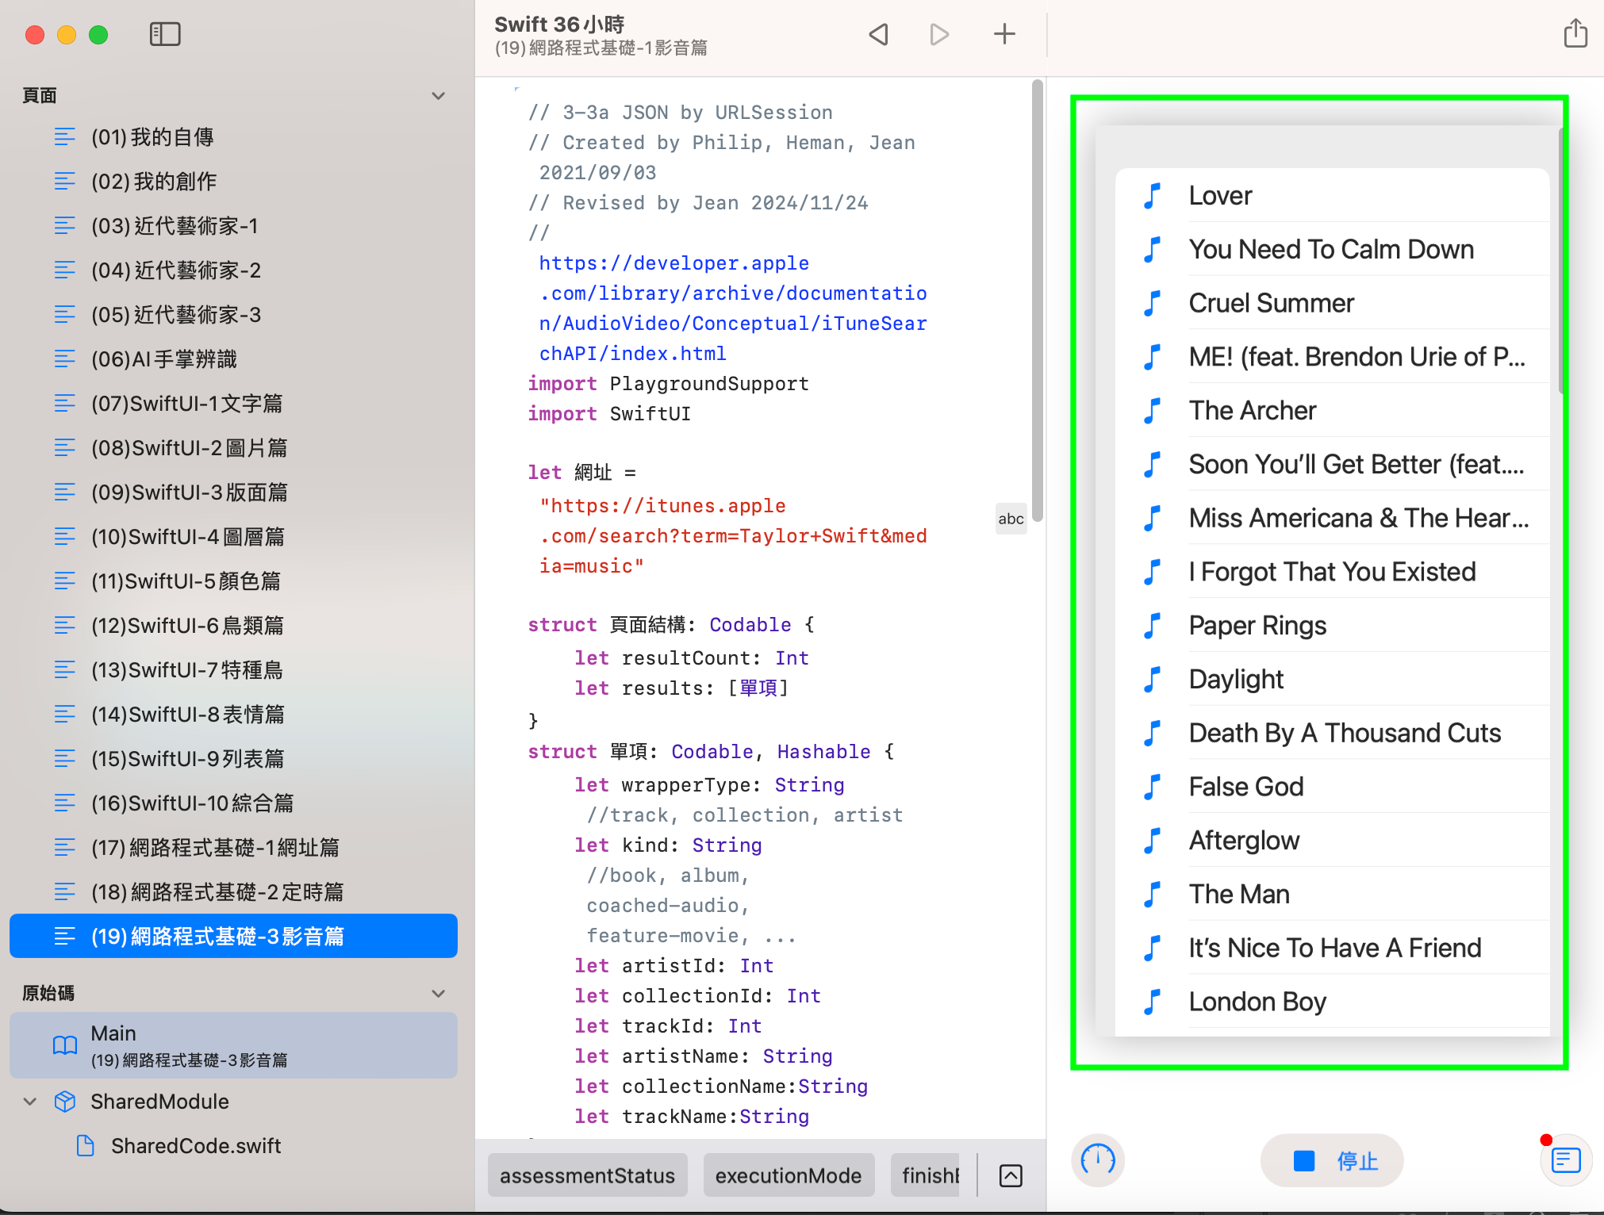Image resolution: width=1604 pixels, height=1215 pixels.
Task: Collapse the 原始碼 section chevron
Action: coord(438,994)
